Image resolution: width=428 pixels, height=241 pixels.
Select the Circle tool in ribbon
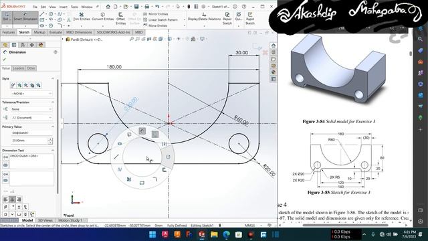coord(51,14)
